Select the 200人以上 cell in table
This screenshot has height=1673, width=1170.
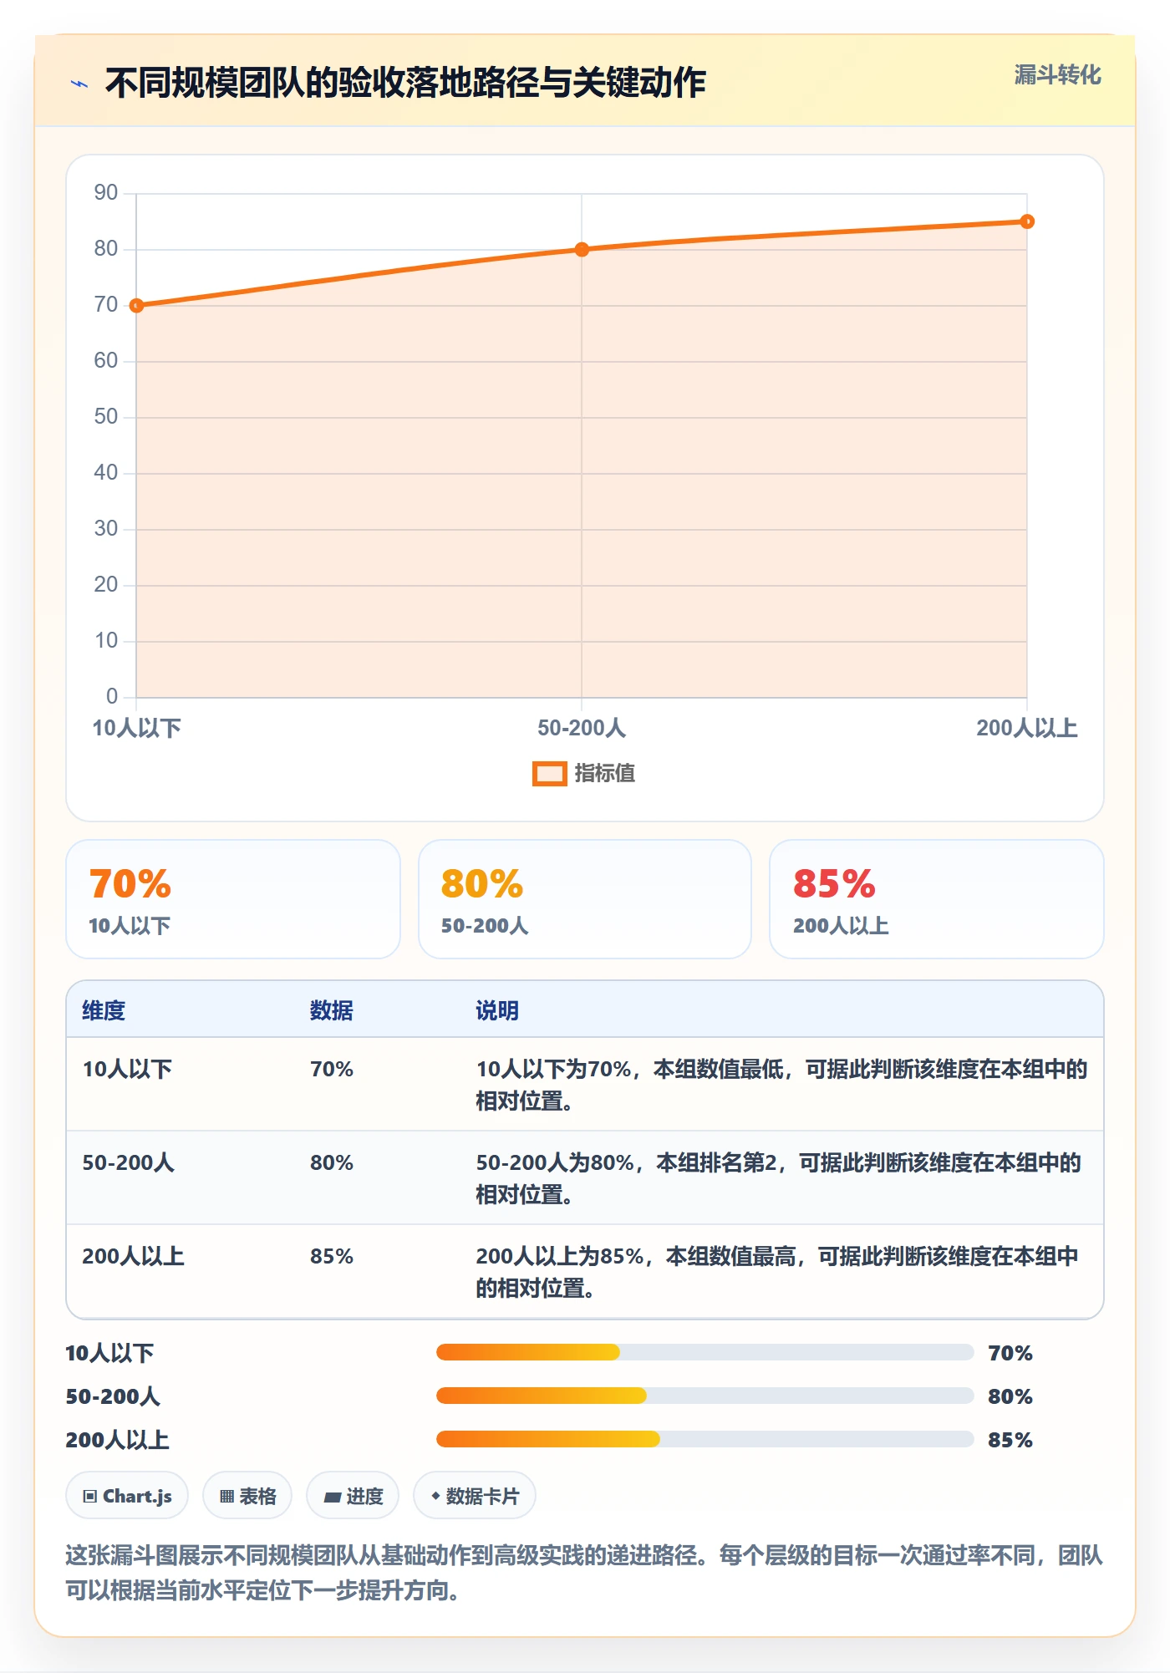point(133,1256)
